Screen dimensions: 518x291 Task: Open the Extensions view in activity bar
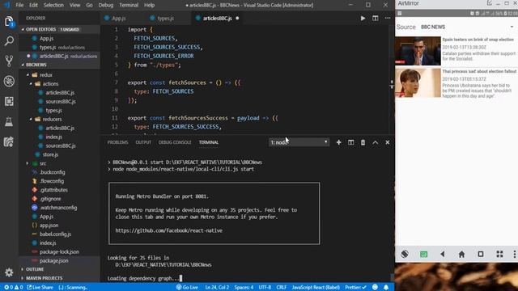(x=9, y=101)
